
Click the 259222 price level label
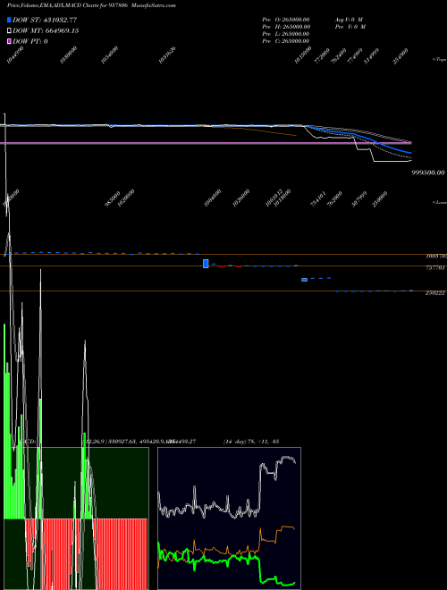tap(435, 293)
